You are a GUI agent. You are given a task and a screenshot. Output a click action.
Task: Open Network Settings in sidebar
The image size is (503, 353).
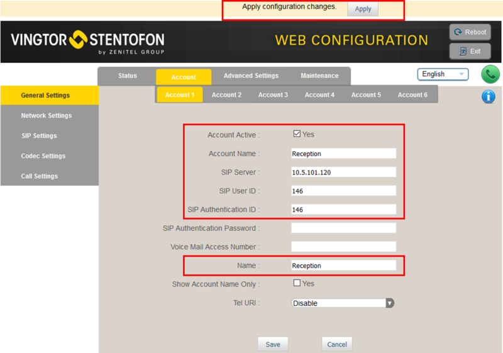point(50,116)
